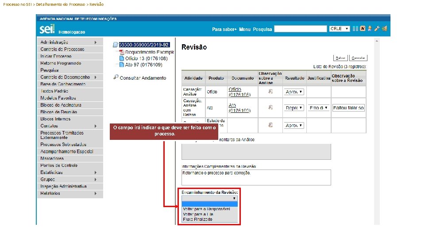Click the logout door icon
This screenshot has width=425, height=239.
point(384,28)
